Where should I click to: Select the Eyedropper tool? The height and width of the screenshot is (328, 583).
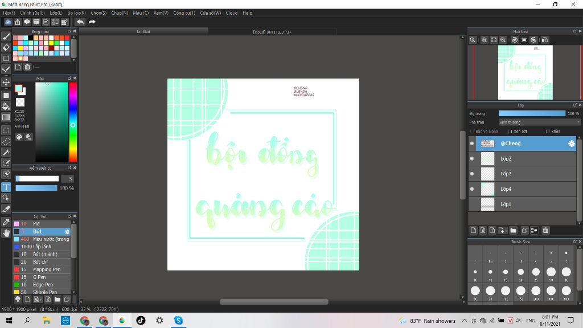pos(6,222)
